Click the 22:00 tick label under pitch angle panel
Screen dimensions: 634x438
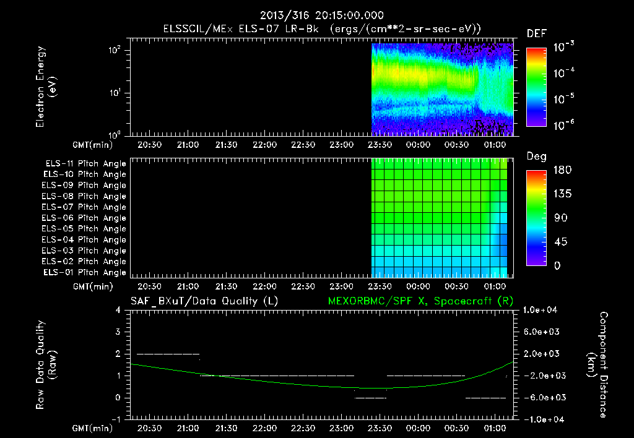265,286
